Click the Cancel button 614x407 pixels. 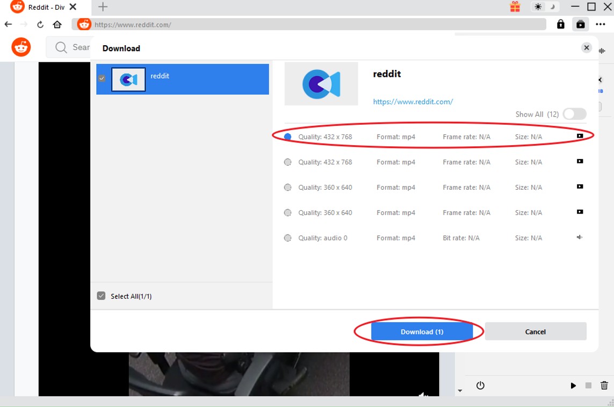[535, 332]
